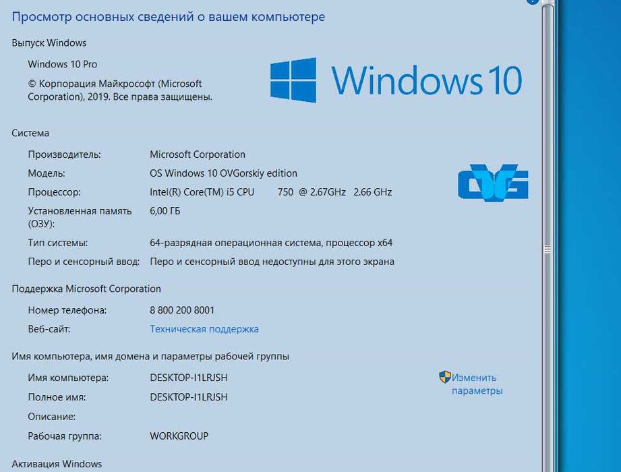Click model value OS Windows 10 OVGorskiy edition
Image resolution: width=621 pixels, height=472 pixels.
click(223, 173)
